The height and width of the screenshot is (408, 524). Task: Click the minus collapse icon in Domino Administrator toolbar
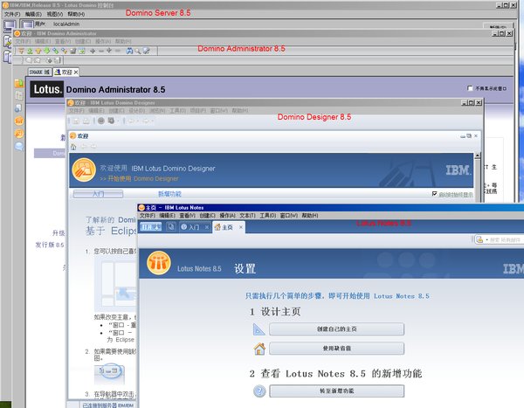pyautogui.click(x=101, y=51)
